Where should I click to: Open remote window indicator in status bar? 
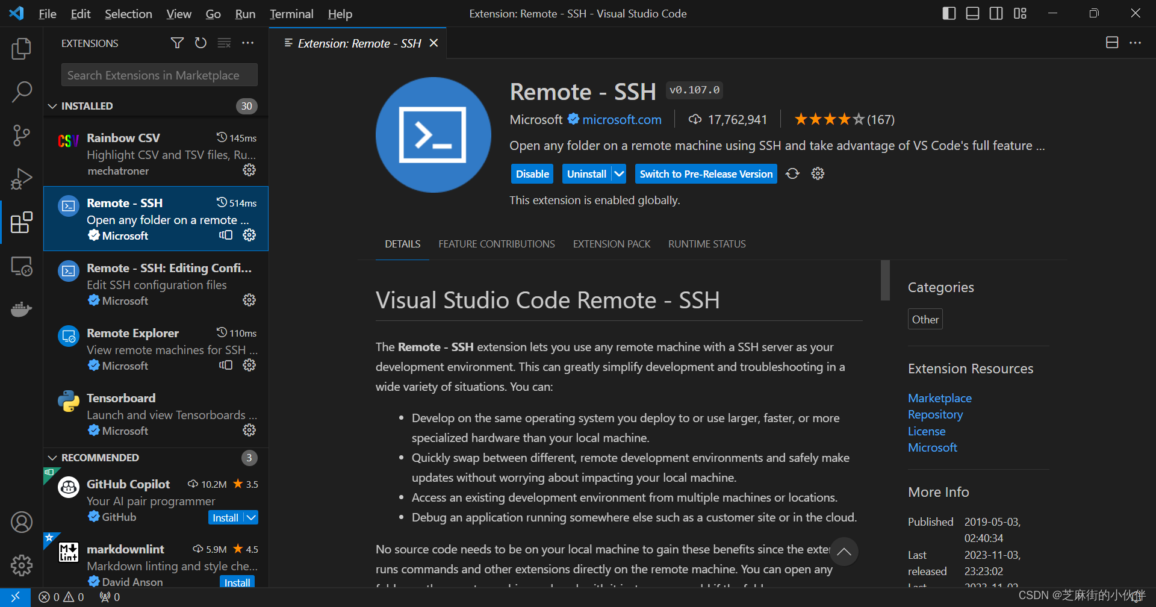[x=15, y=597]
